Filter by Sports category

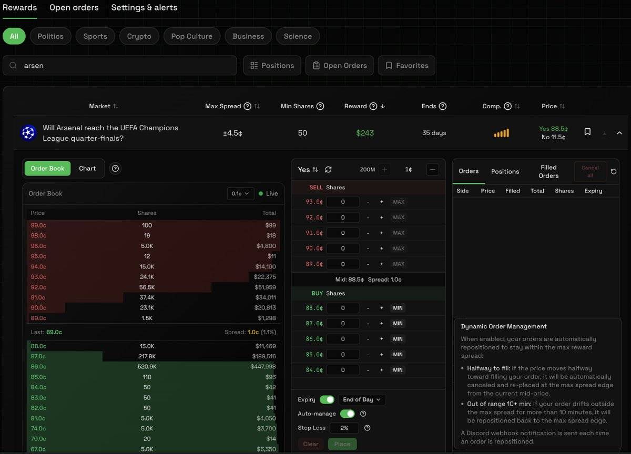pos(95,36)
